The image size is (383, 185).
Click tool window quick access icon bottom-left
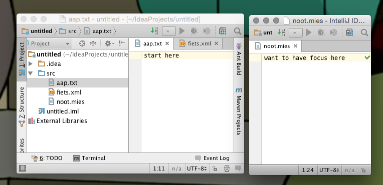coord(23,168)
